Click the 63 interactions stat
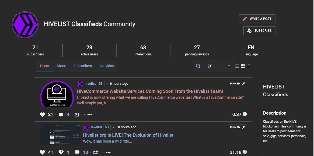 pos(143,50)
